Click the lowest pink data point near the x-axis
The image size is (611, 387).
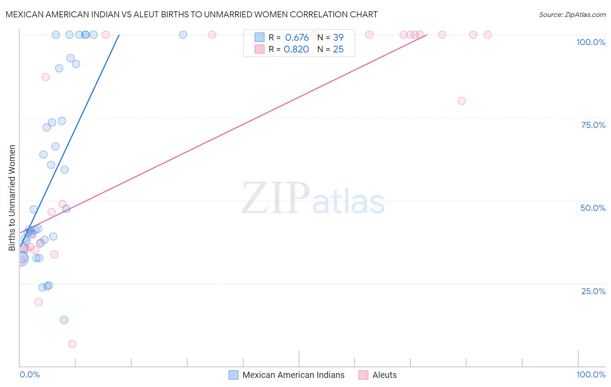point(72,344)
